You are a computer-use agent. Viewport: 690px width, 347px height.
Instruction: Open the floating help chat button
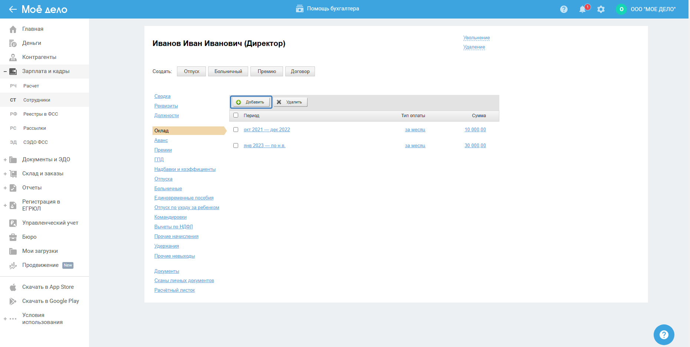point(664,335)
